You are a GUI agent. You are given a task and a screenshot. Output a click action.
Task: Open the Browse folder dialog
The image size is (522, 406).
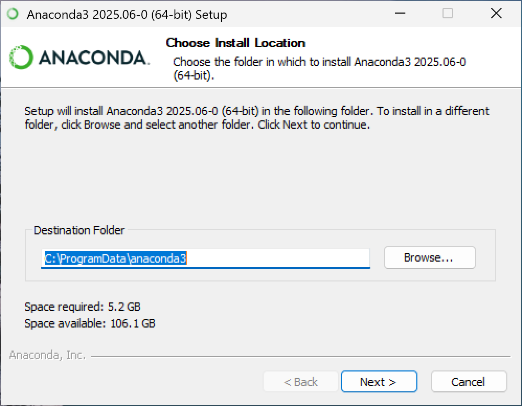429,258
